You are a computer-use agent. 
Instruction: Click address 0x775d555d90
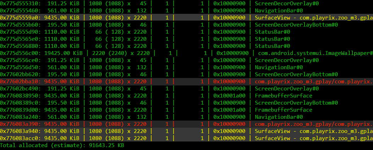coord(20,32)
